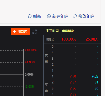Open 新建组合 new portfolio link
This screenshot has height=96, width=105.
(x=61, y=16)
